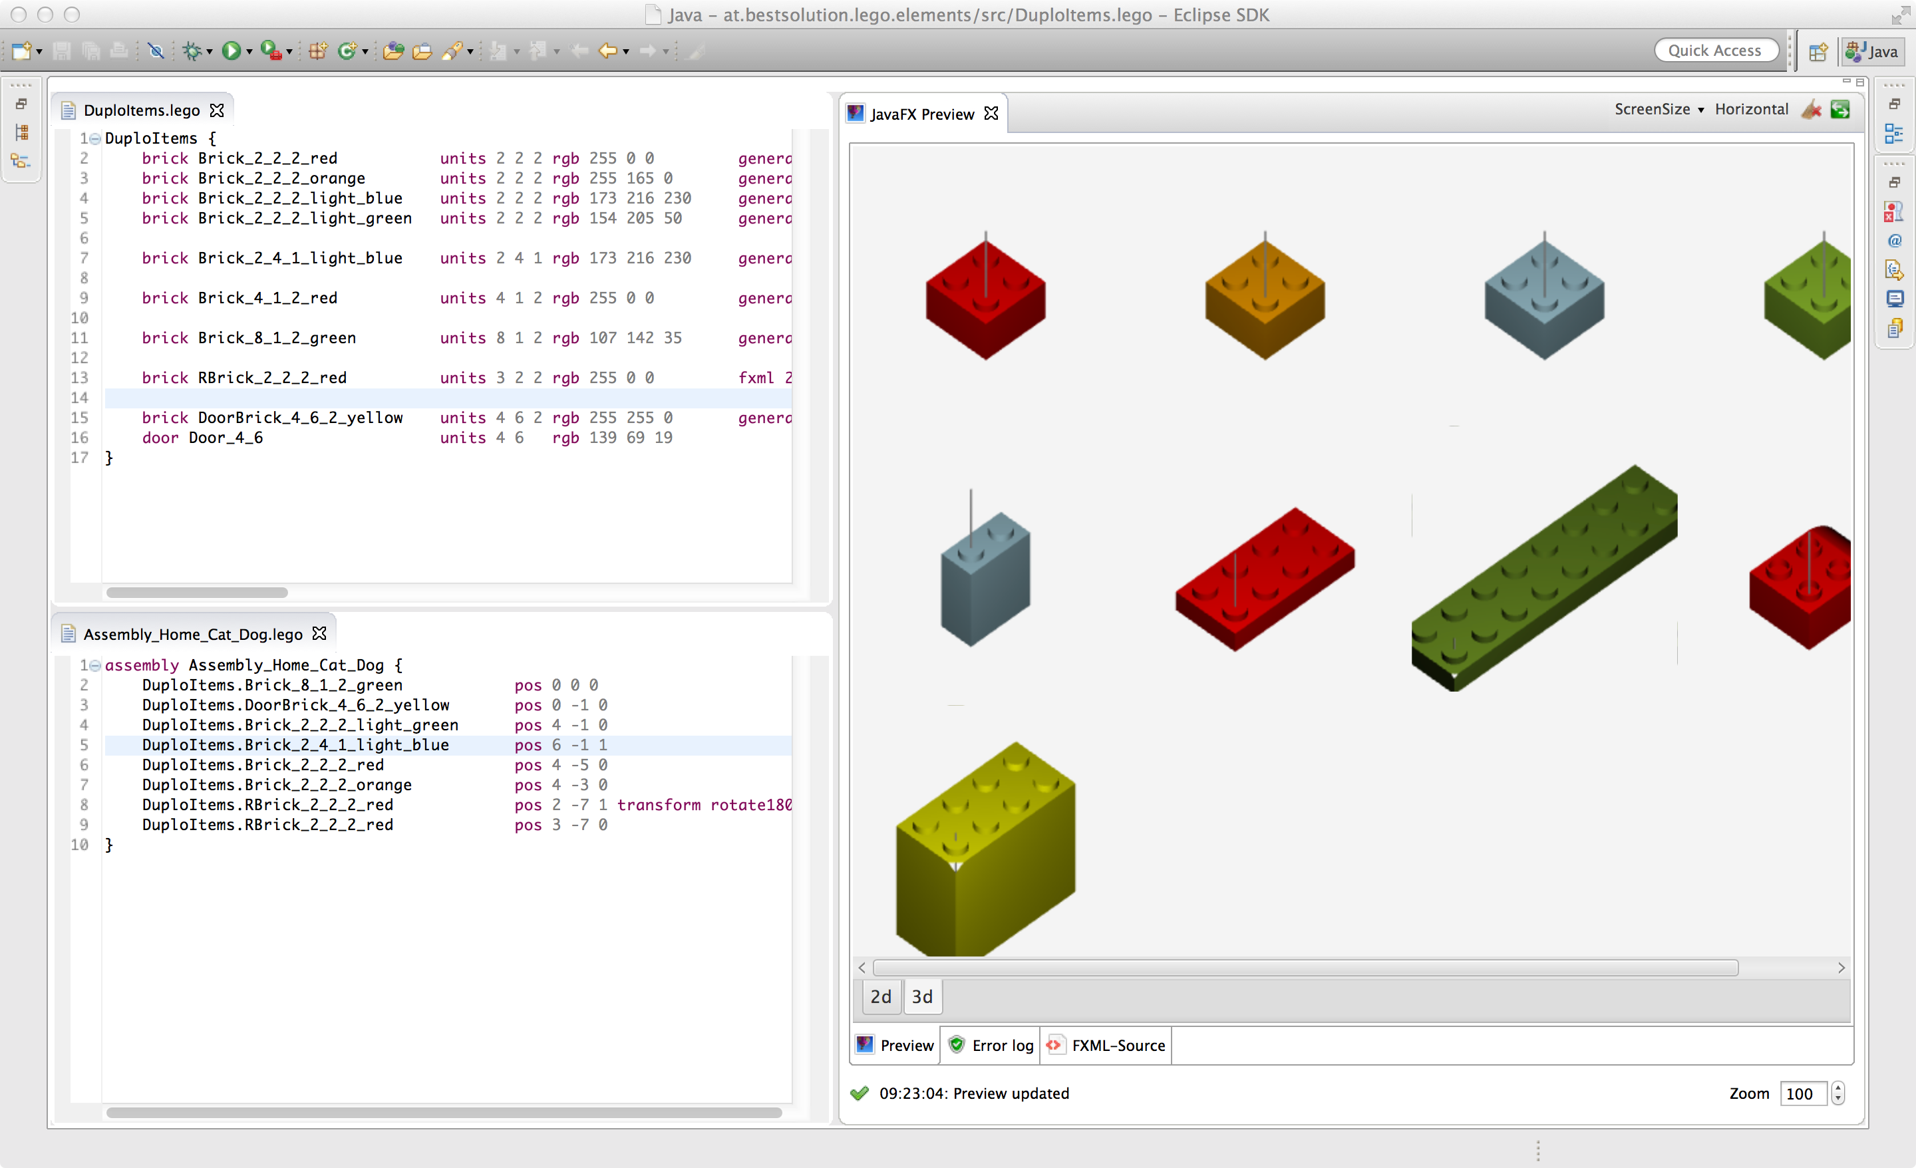This screenshot has width=1916, height=1168.
Task: Refresh the JavaFX Preview with green sync icon
Action: [1842, 110]
